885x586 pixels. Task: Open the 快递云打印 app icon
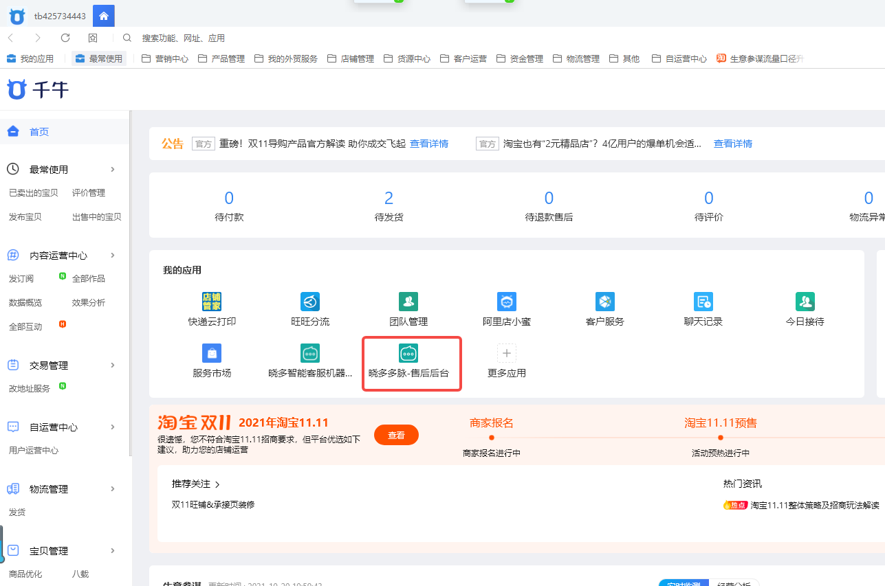click(x=212, y=302)
